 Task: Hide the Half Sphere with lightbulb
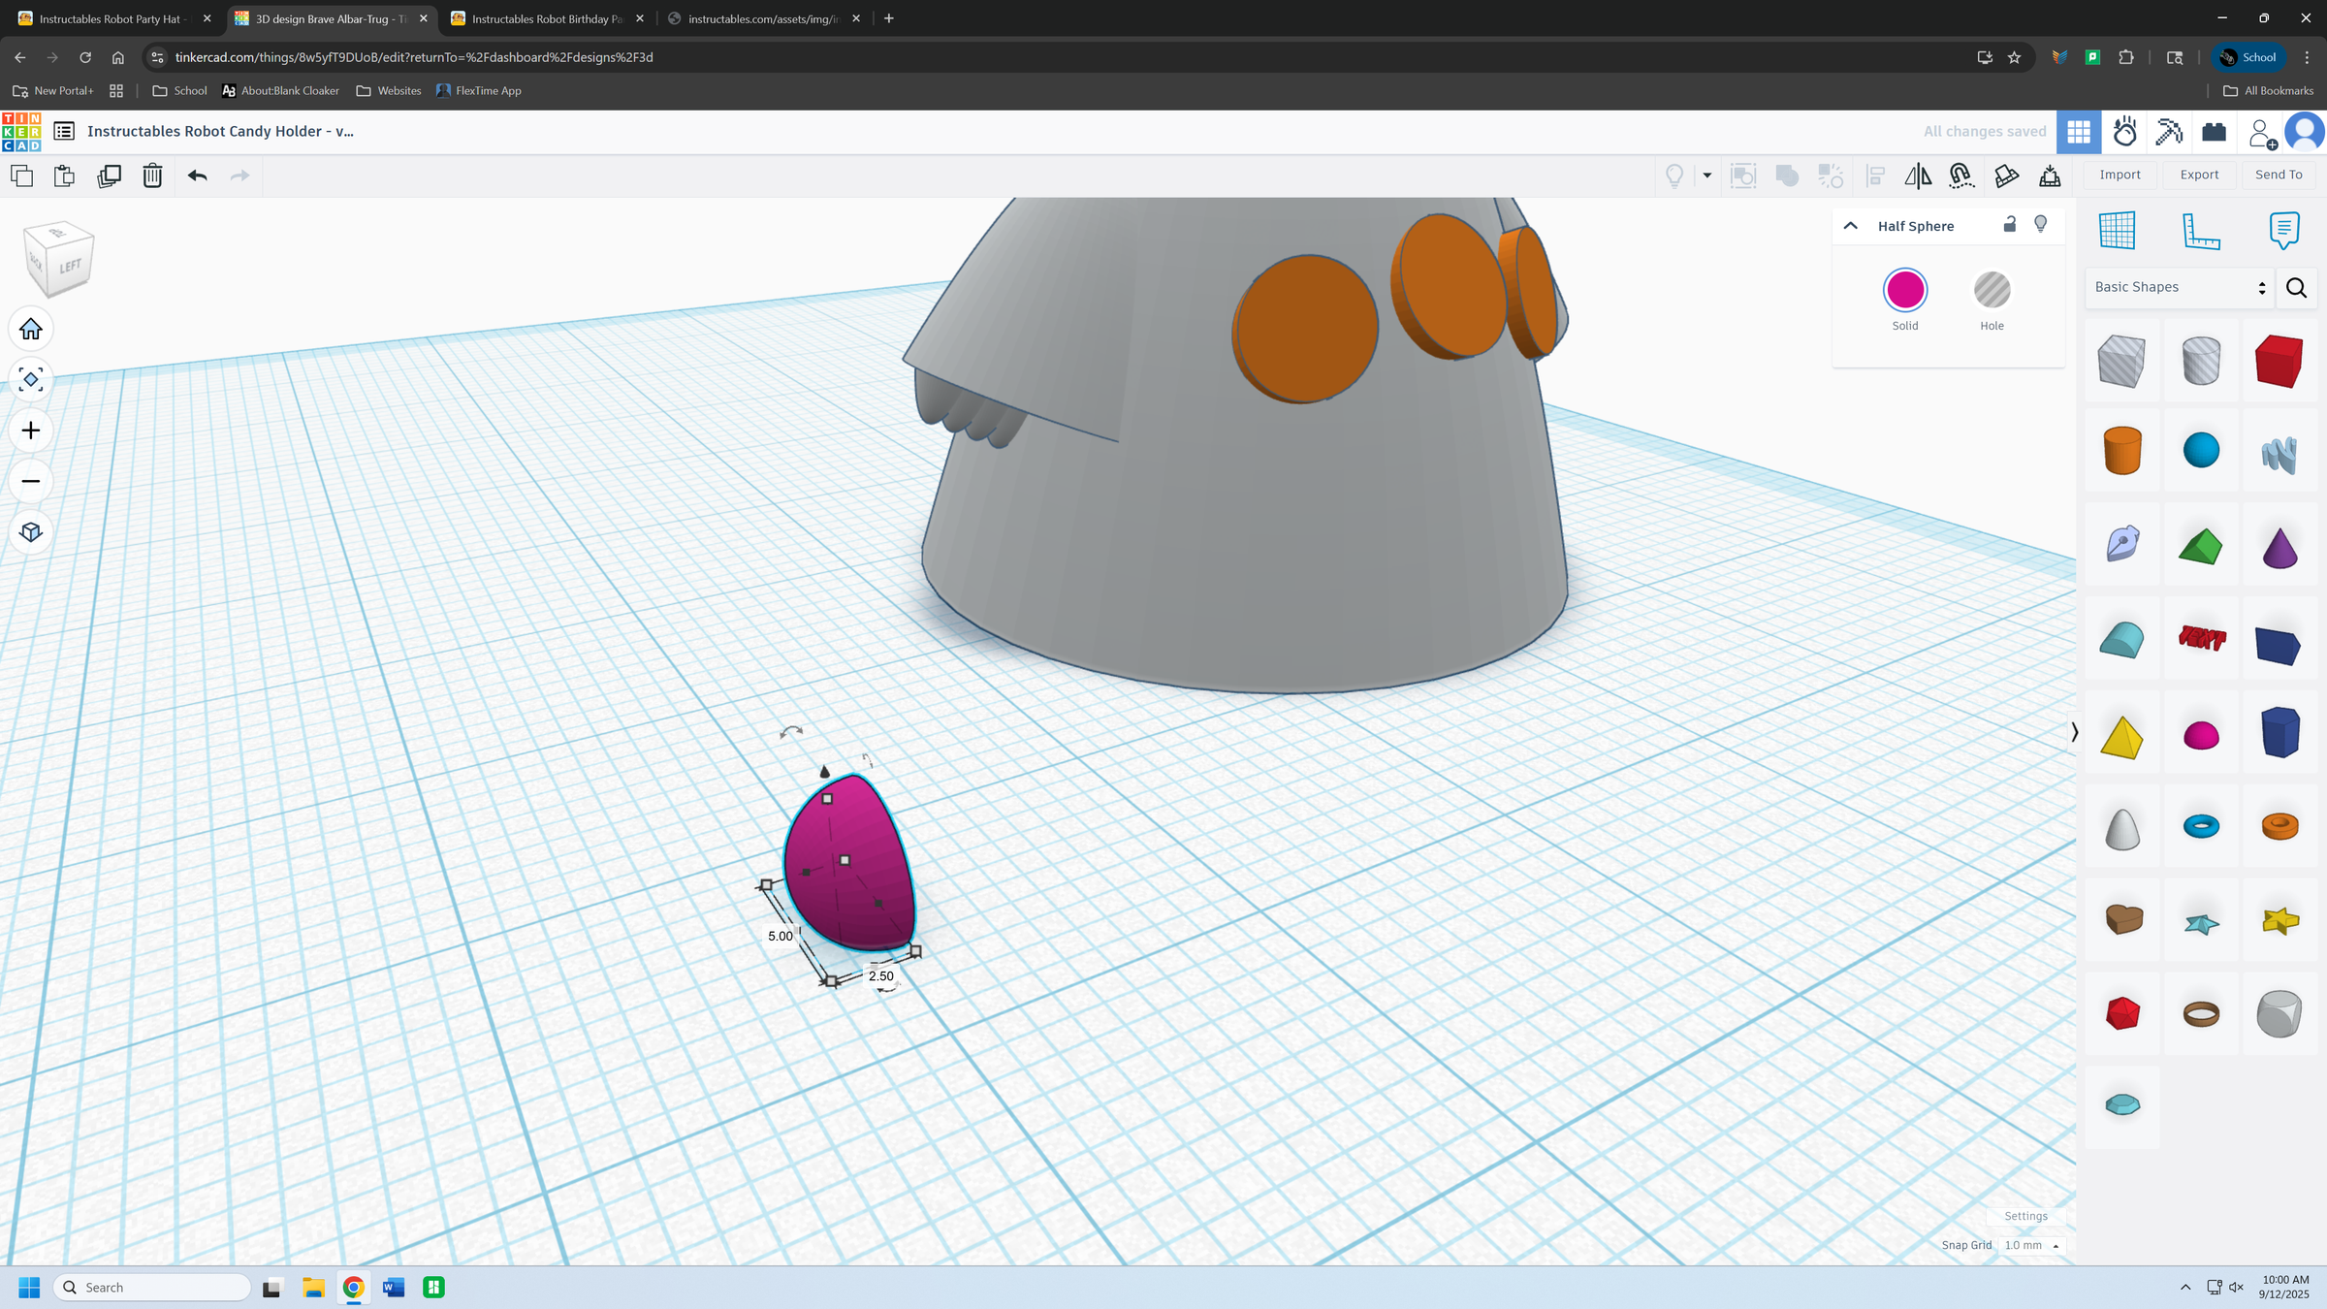coord(2041,224)
